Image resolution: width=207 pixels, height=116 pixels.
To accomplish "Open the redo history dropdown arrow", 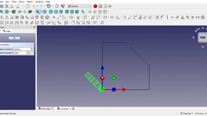I will pyautogui.click(x=44, y=6).
